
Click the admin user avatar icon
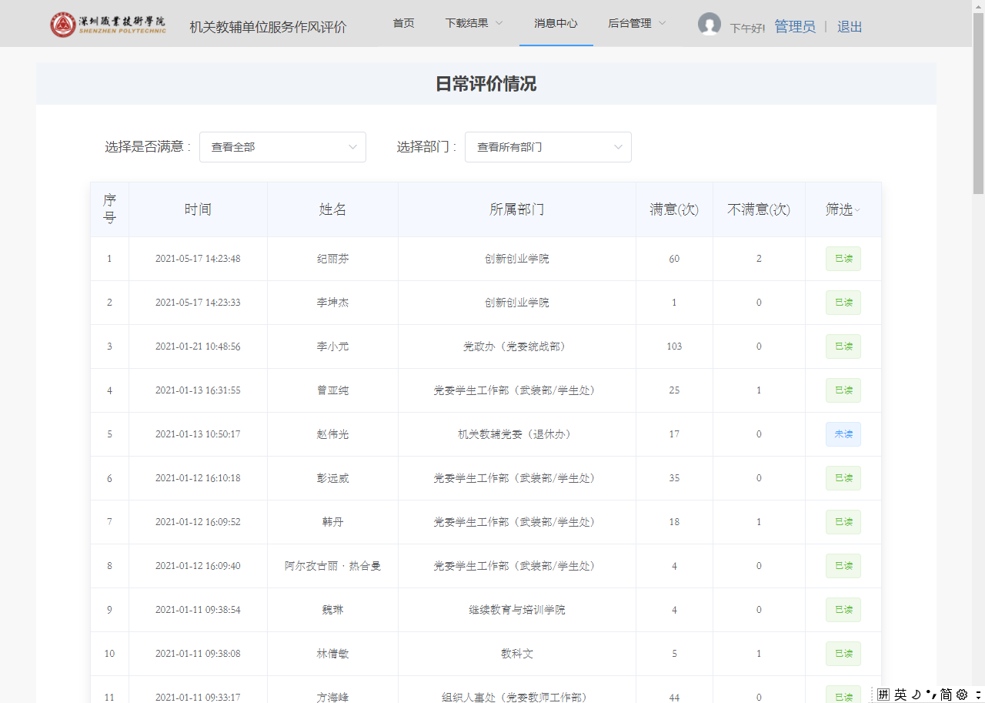pos(710,24)
